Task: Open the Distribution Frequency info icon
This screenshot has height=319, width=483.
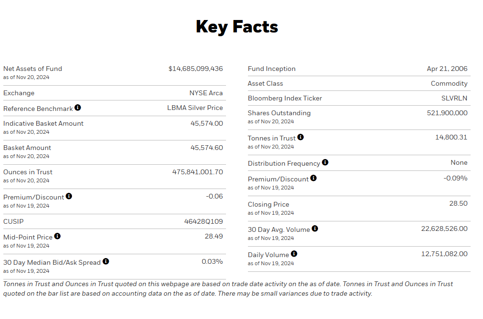Action: tap(325, 162)
